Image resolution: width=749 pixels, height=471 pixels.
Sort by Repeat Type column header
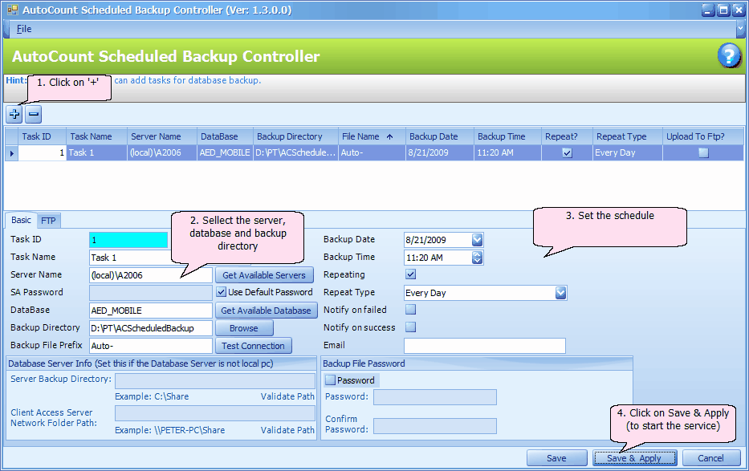click(x=628, y=136)
